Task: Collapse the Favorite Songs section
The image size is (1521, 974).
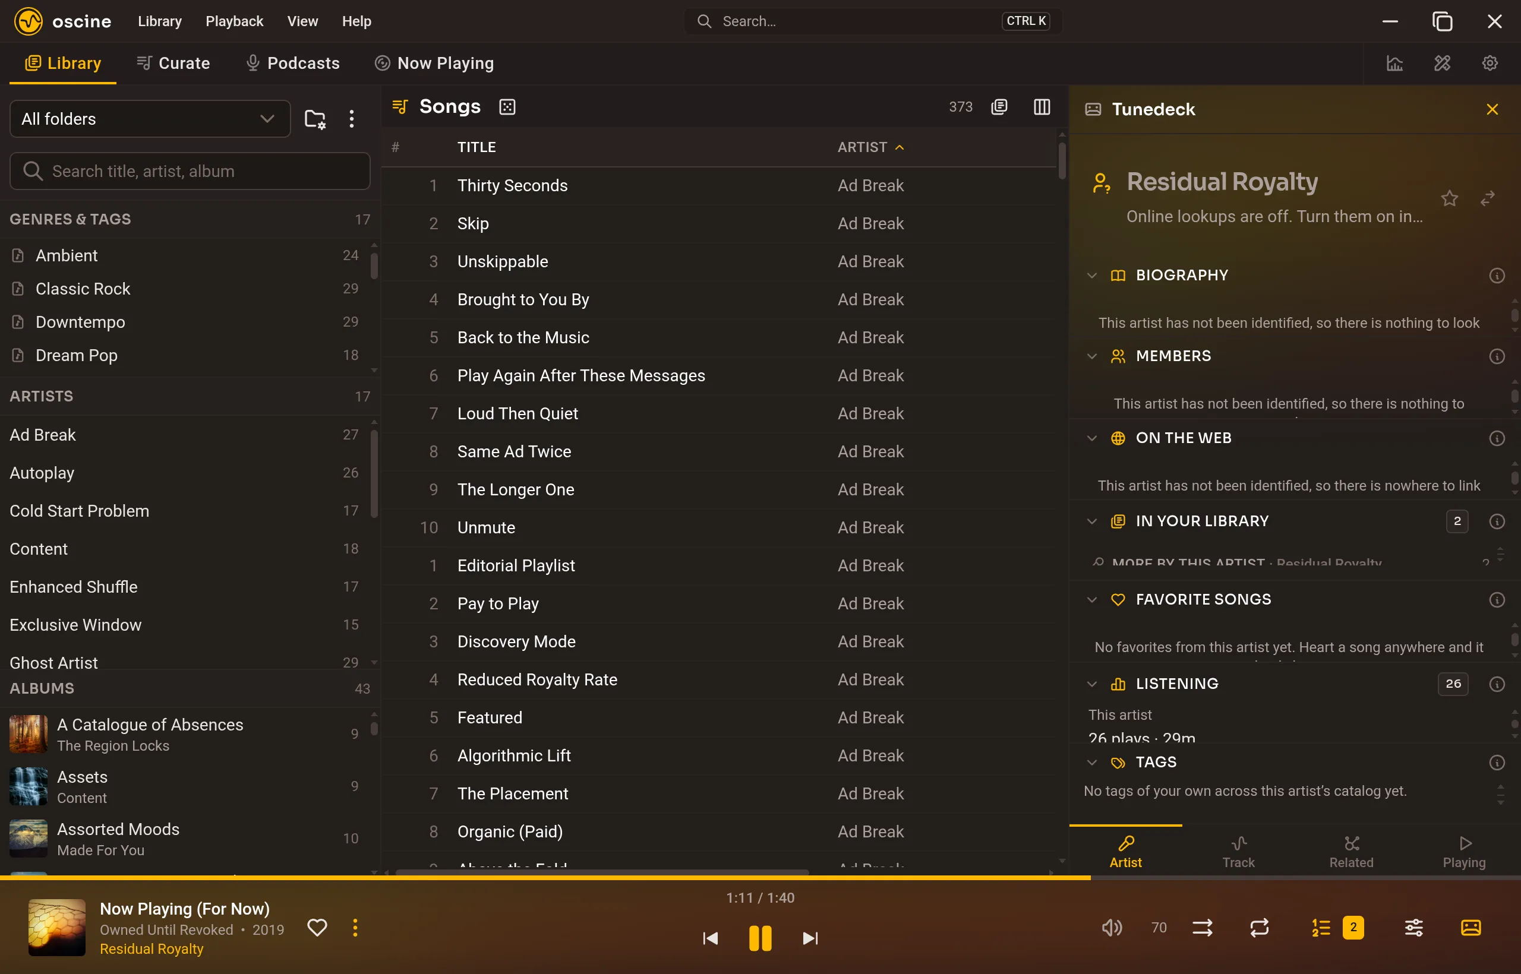Action: tap(1091, 600)
